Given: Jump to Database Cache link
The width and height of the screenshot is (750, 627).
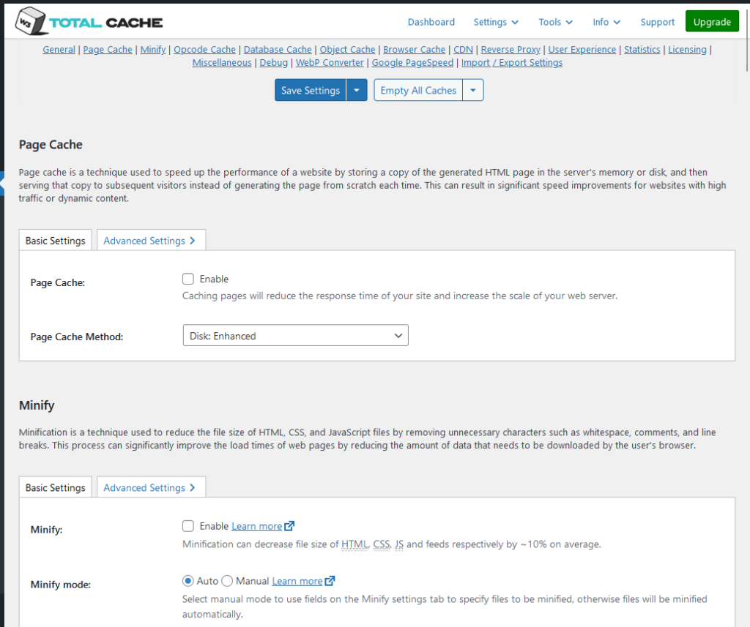Looking at the screenshot, I should [x=278, y=49].
